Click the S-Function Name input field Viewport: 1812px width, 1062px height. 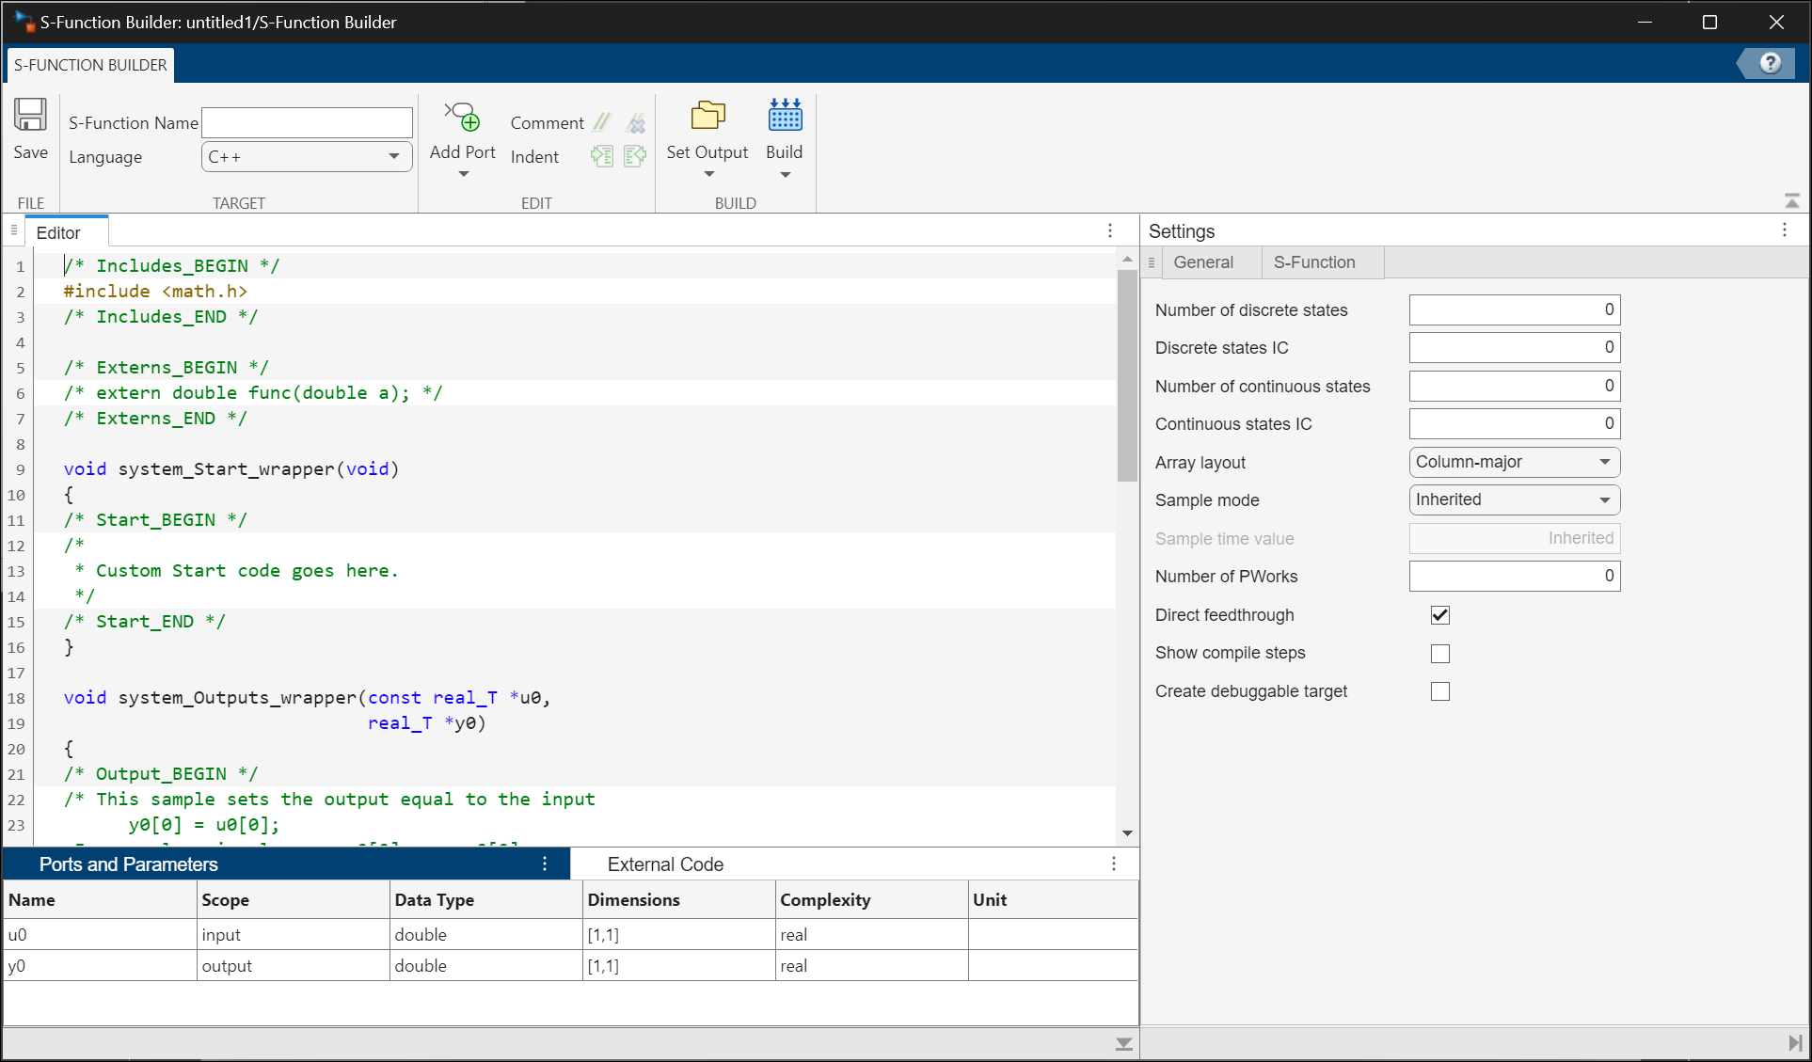(x=307, y=122)
